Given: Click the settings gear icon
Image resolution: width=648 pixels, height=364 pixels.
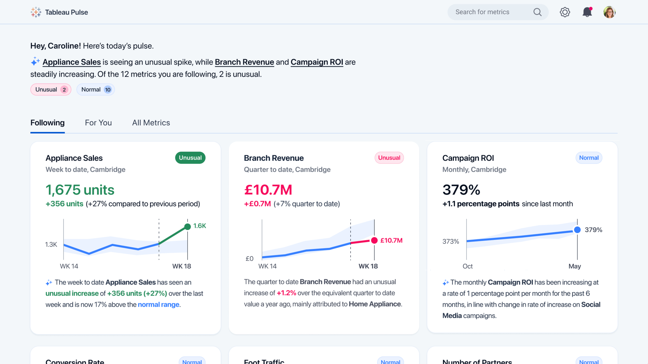Looking at the screenshot, I should pos(565,12).
